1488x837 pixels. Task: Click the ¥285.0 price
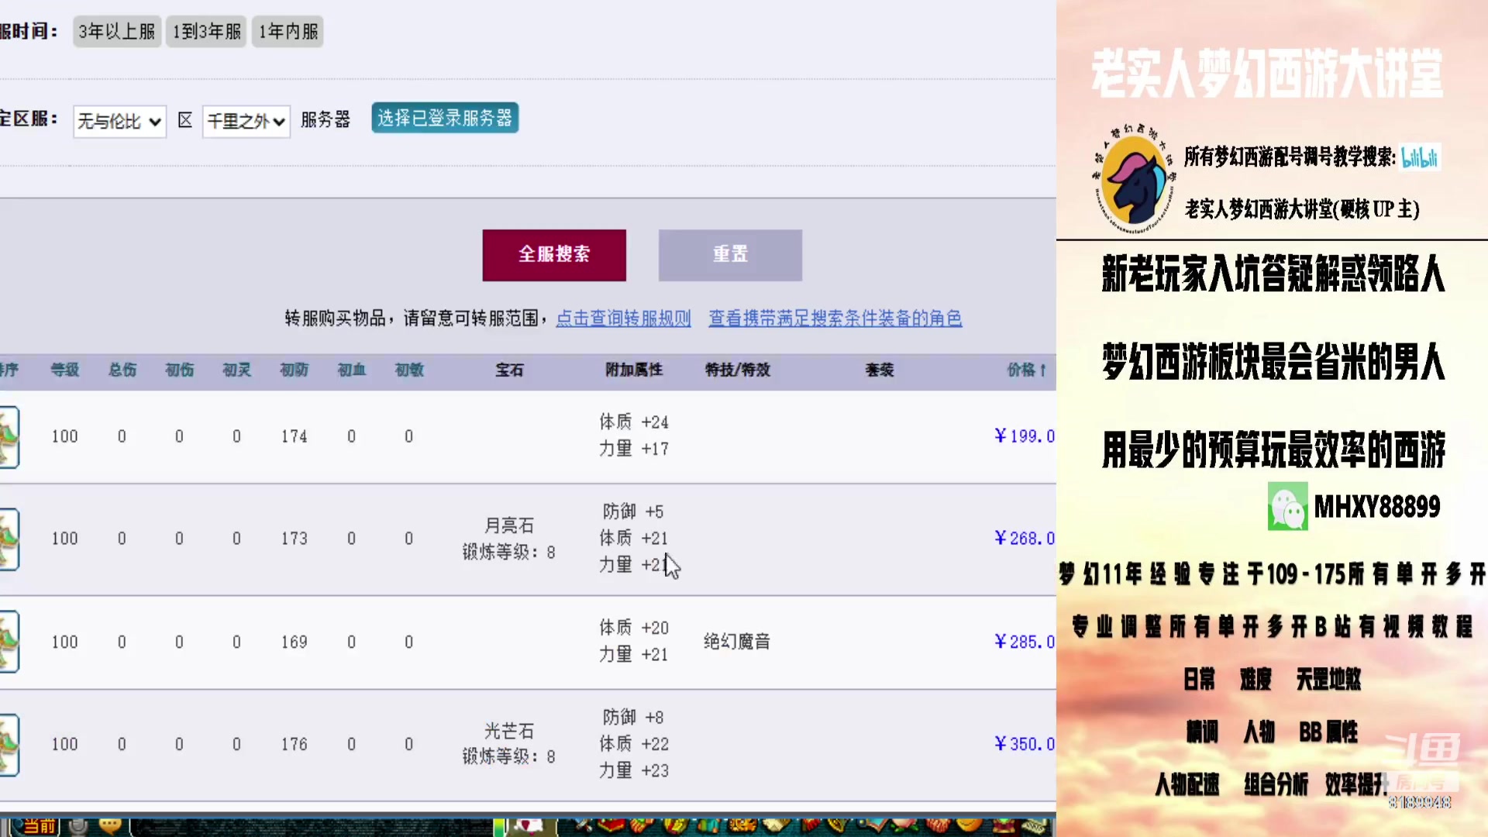coord(1025,642)
